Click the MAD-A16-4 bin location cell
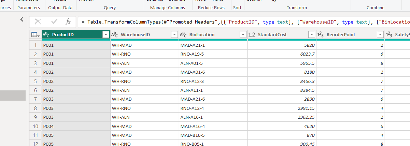This screenshot has height=146, width=410. [x=213, y=126]
